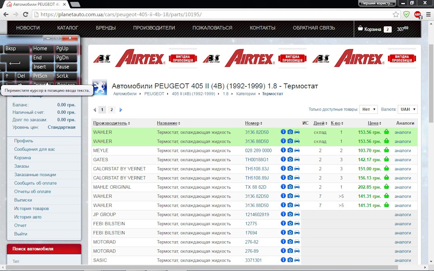434x271 pixels.
Task: Click part number TX 88 82D
Action: coord(255,187)
